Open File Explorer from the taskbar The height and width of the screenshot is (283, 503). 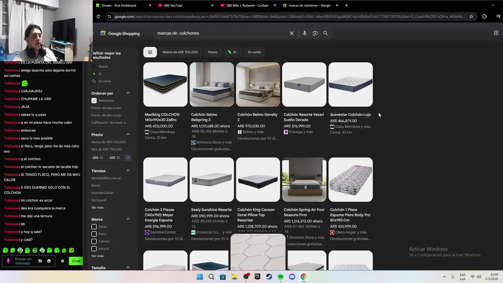click(234, 277)
